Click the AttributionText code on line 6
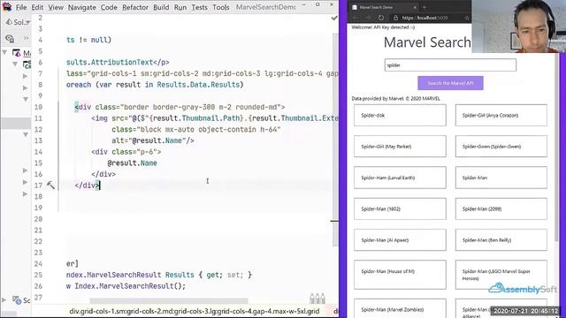This screenshot has width=566, height=318. 122,63
